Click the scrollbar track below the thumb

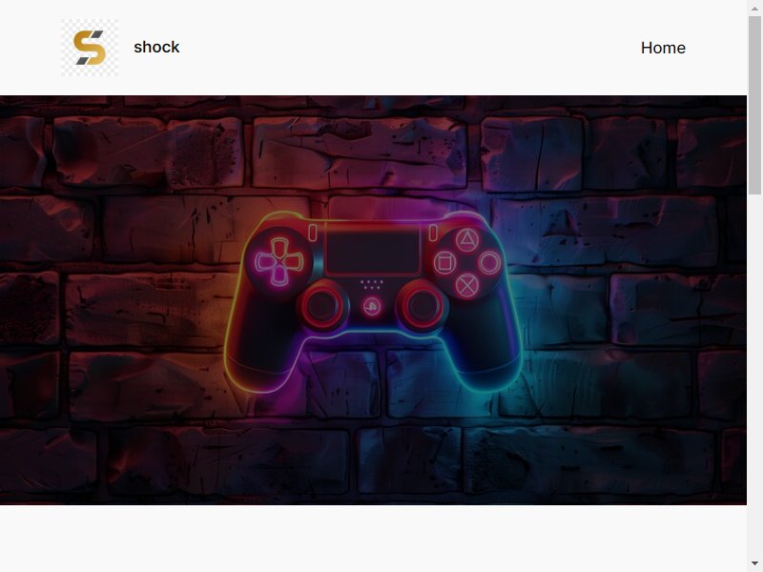point(754,375)
